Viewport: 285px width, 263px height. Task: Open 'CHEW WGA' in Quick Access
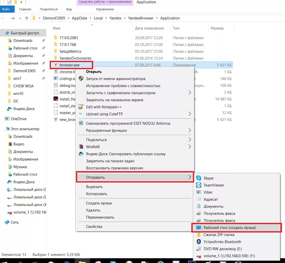[23, 86]
